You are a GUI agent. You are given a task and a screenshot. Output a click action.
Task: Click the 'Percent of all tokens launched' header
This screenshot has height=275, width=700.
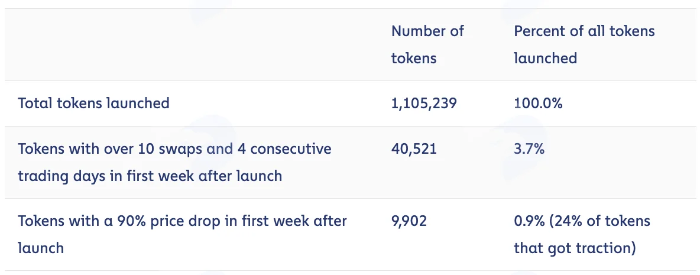584,44
